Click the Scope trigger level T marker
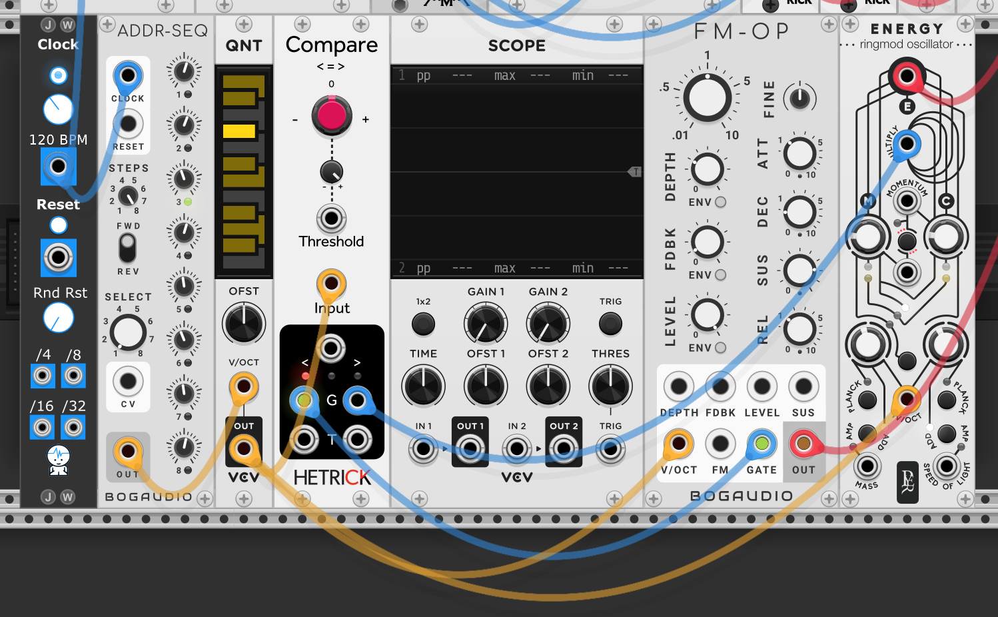 coord(635,172)
